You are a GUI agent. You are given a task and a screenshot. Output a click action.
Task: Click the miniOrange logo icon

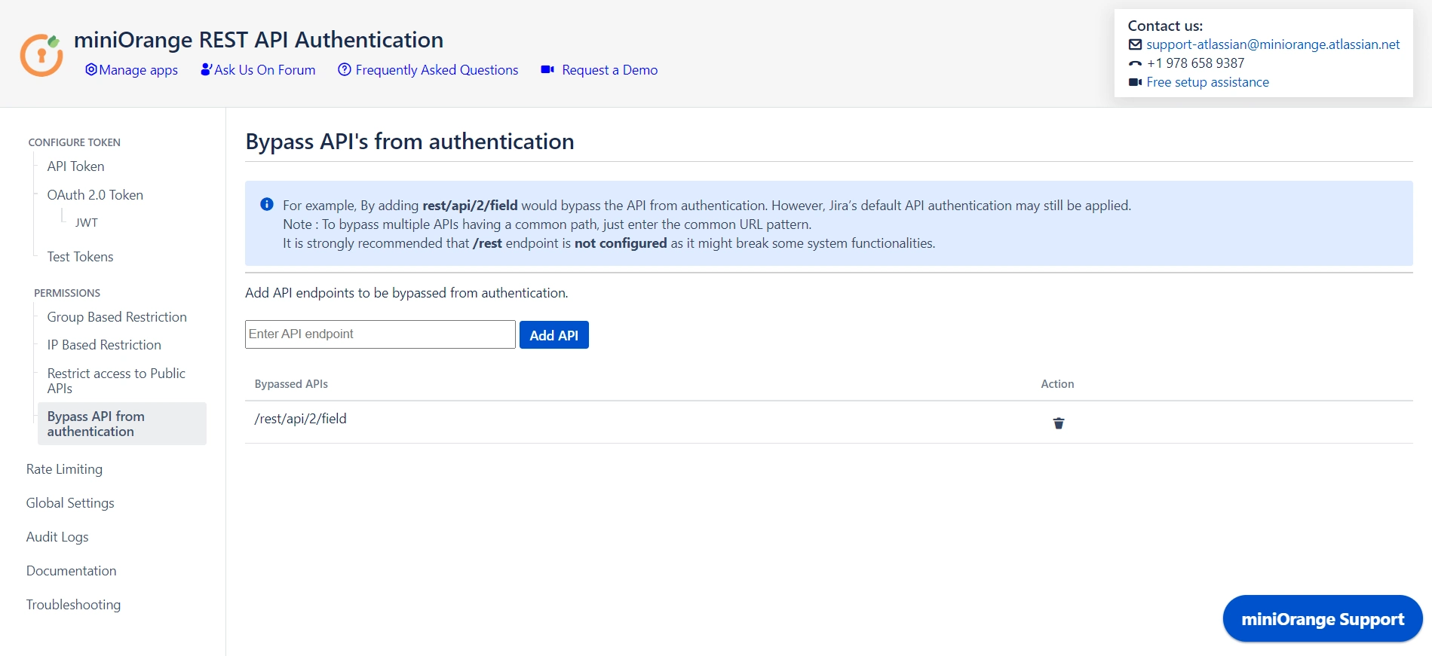(41, 55)
